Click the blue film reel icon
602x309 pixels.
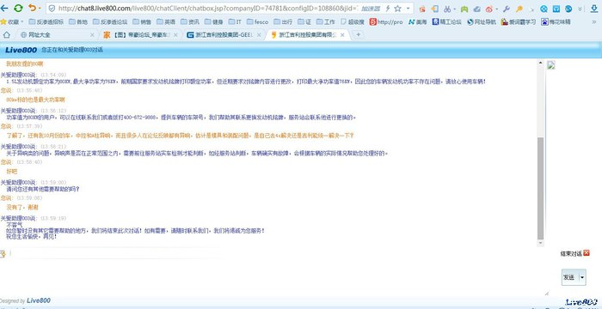[544, 9]
